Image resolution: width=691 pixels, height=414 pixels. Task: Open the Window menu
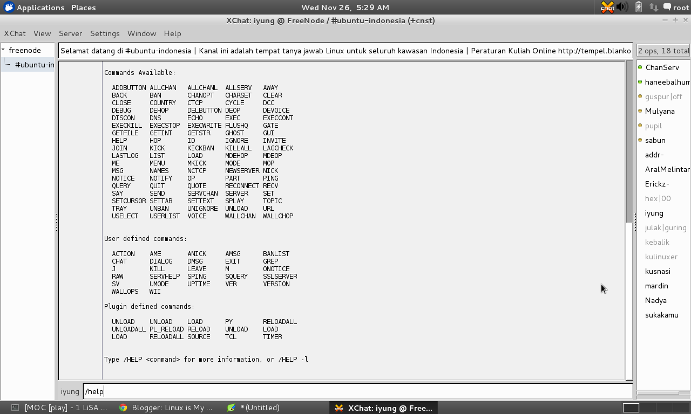(141, 33)
